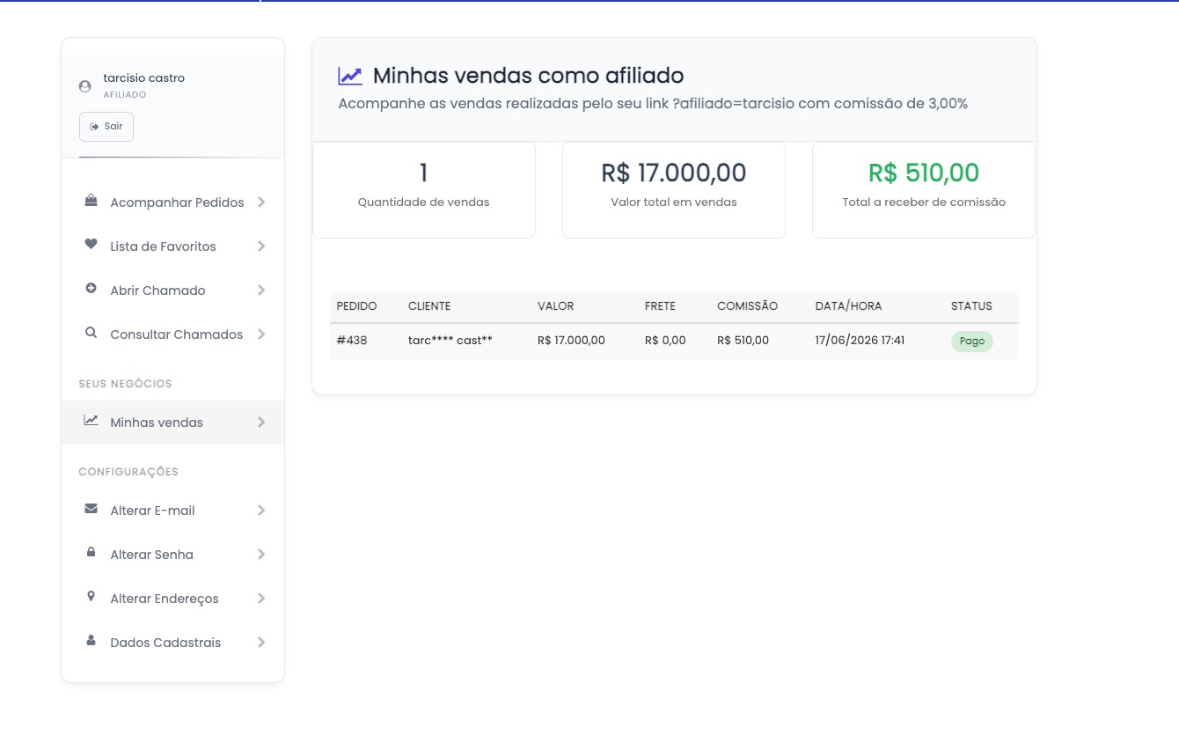Image resolution: width=1179 pixels, height=750 pixels.
Task: Click the Valor total em vendas card
Action: [674, 190]
